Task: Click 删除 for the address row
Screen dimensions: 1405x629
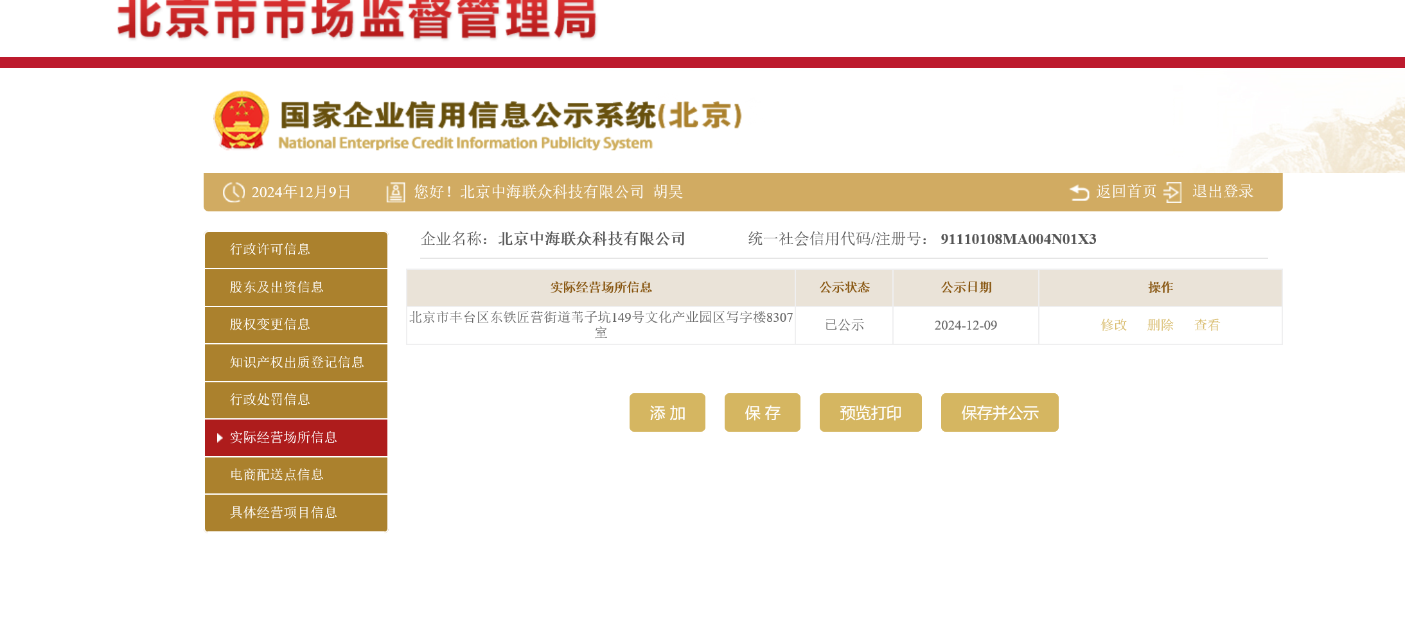Action: [1160, 325]
